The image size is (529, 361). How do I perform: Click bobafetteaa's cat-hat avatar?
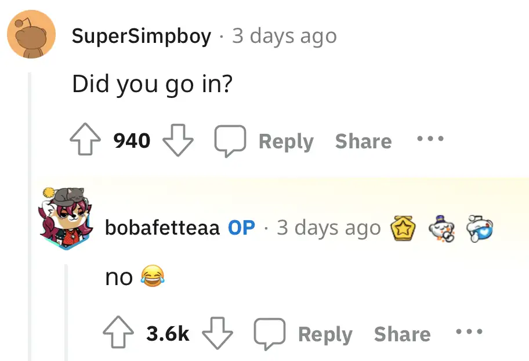coord(66,218)
